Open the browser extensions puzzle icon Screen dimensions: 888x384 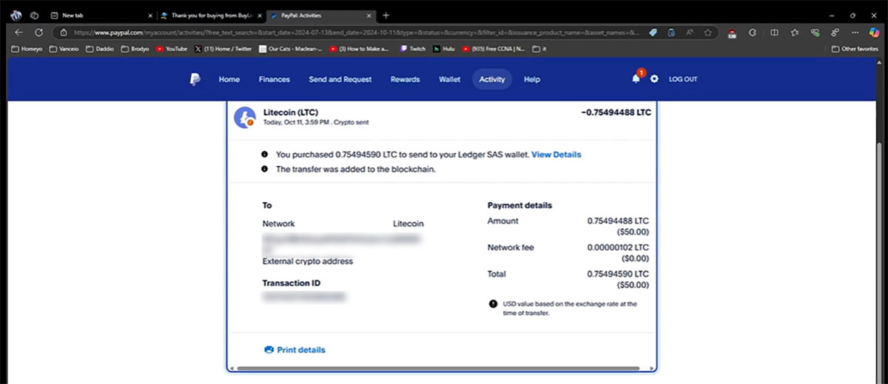(753, 33)
